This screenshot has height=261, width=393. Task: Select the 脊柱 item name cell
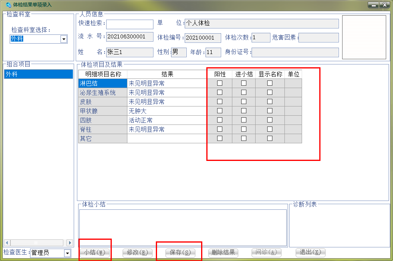pos(103,129)
